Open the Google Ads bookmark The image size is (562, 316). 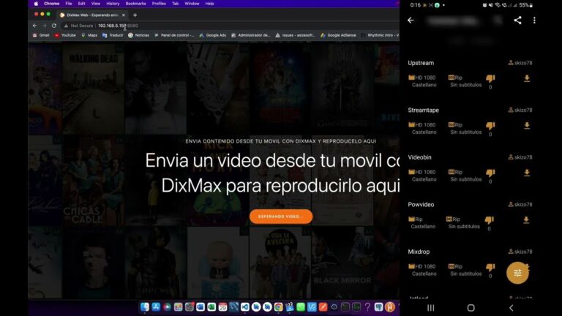[x=213, y=35]
